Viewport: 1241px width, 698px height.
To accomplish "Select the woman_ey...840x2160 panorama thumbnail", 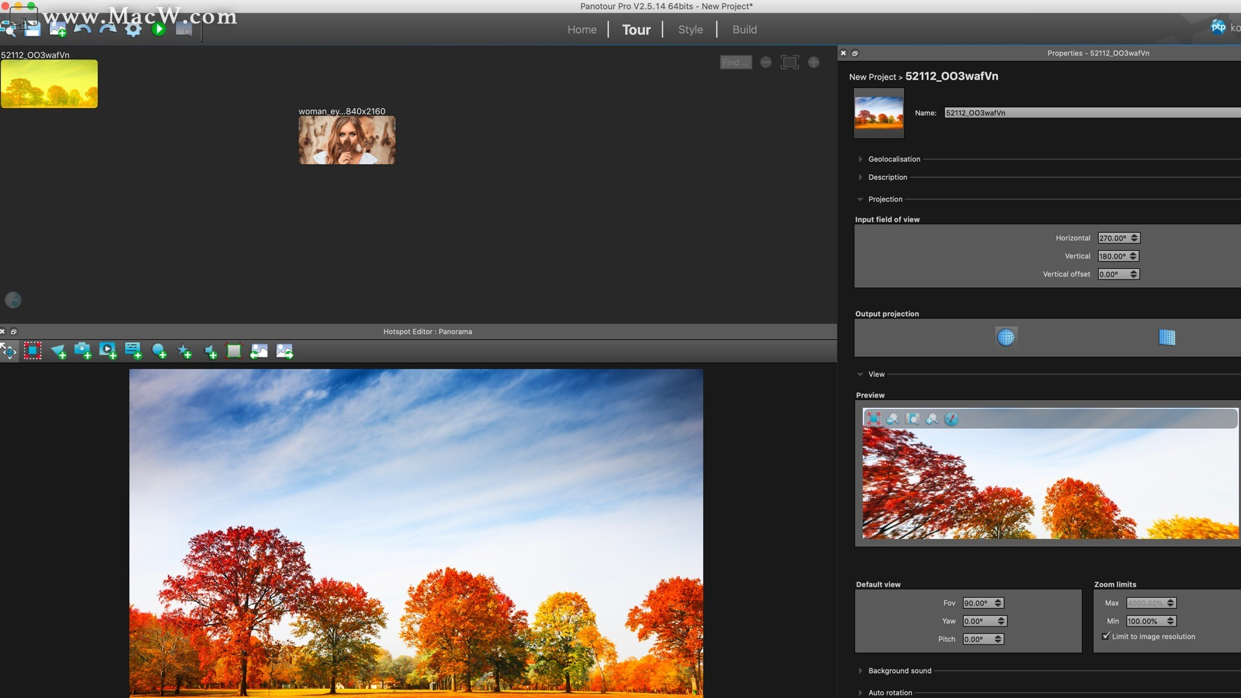I will click(347, 140).
